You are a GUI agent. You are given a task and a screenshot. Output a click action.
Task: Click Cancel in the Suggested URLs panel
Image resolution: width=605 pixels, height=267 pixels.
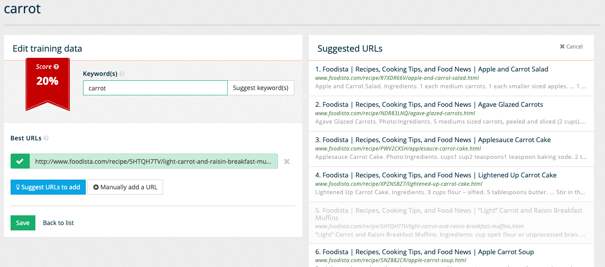click(574, 46)
